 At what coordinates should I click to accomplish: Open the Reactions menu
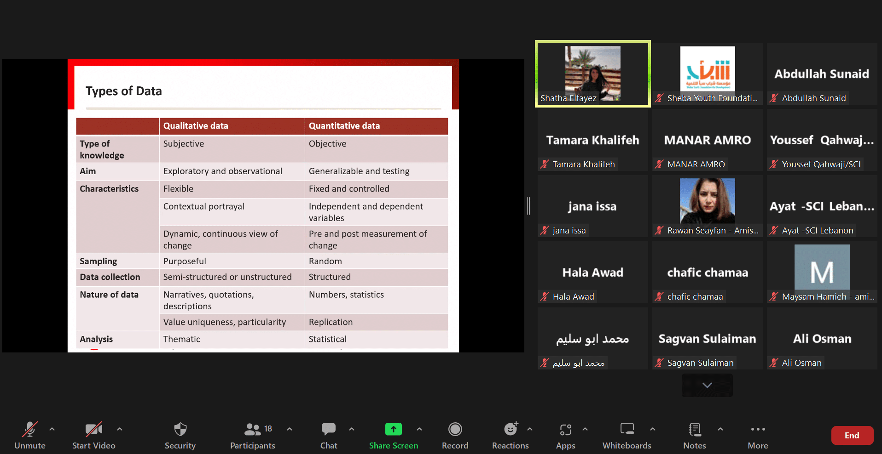click(x=510, y=436)
